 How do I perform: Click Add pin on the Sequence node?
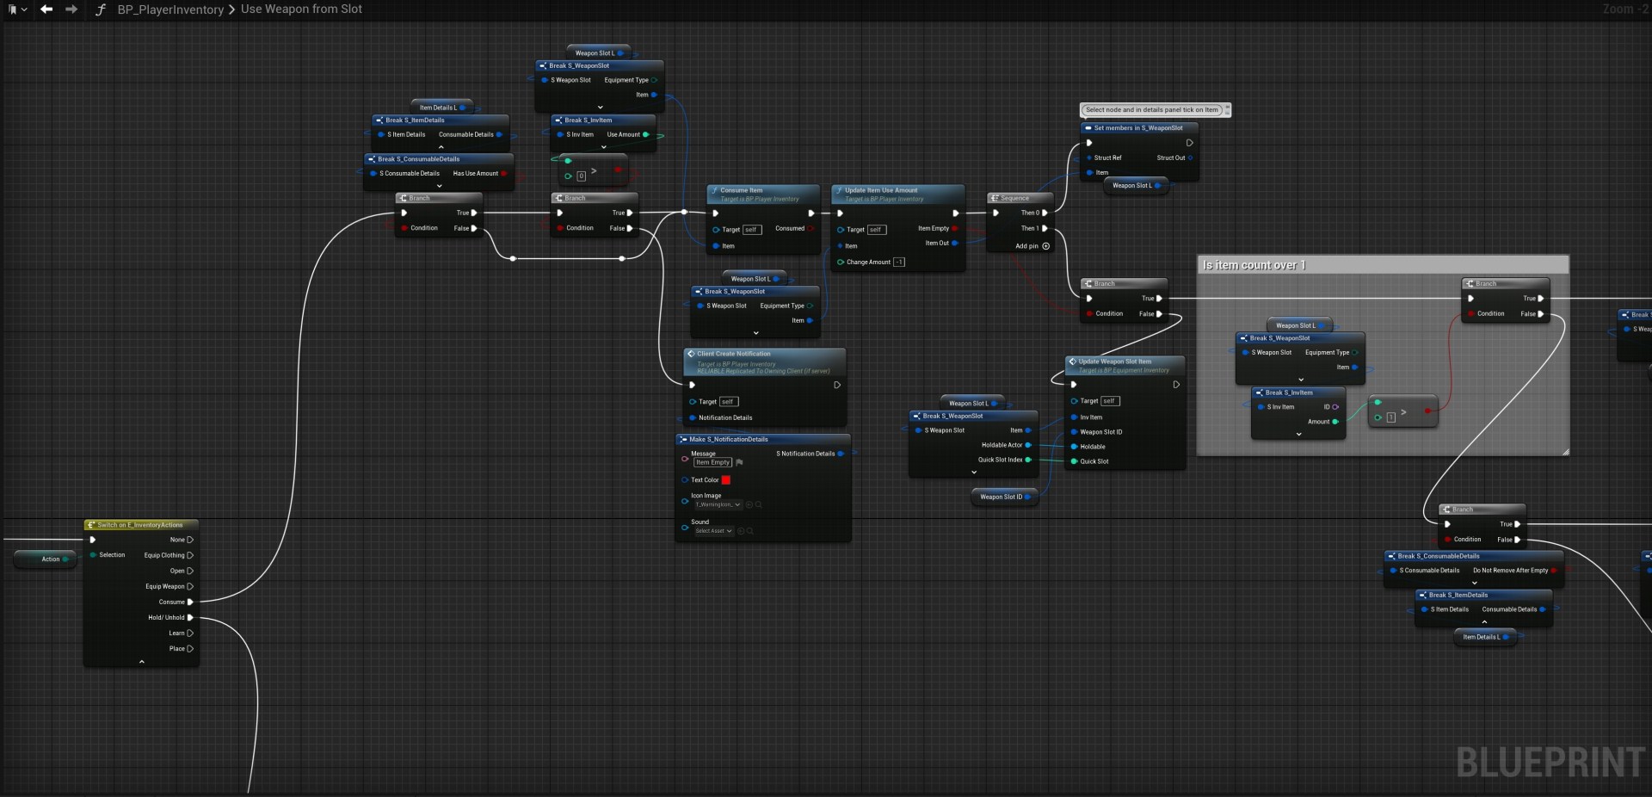tap(1032, 246)
